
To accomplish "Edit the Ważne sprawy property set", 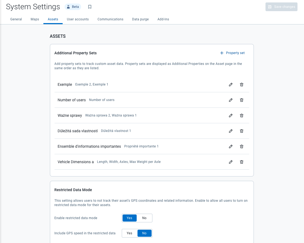I will pyautogui.click(x=231, y=115).
